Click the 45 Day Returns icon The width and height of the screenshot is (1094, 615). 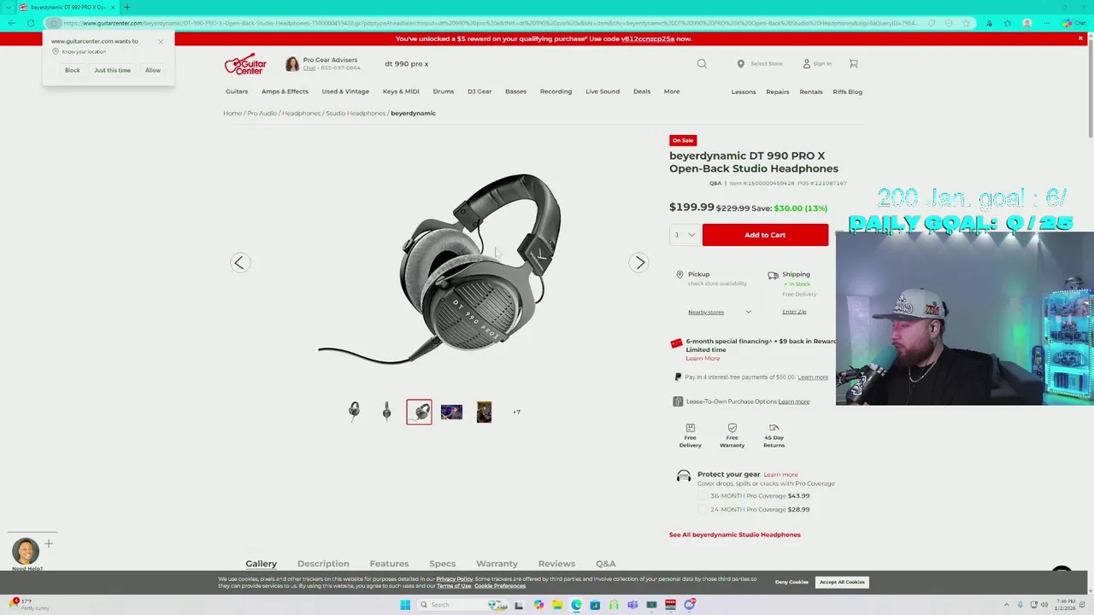click(773, 427)
